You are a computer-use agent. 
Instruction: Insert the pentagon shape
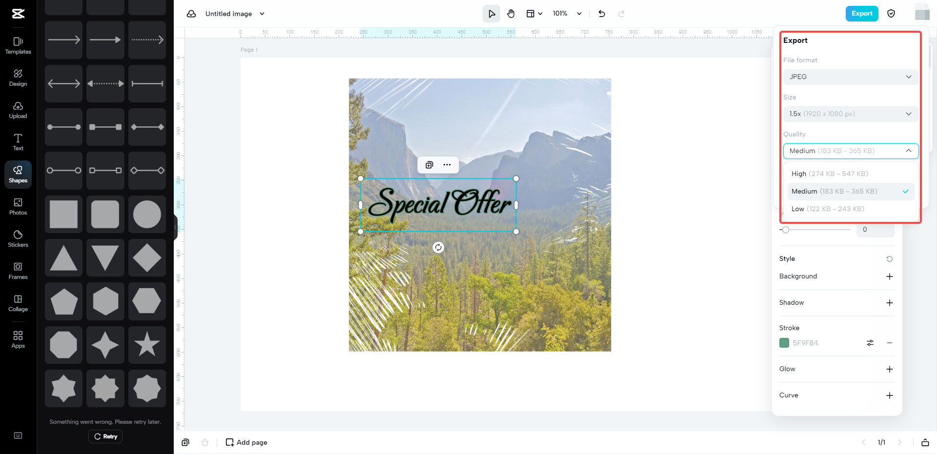(x=64, y=301)
